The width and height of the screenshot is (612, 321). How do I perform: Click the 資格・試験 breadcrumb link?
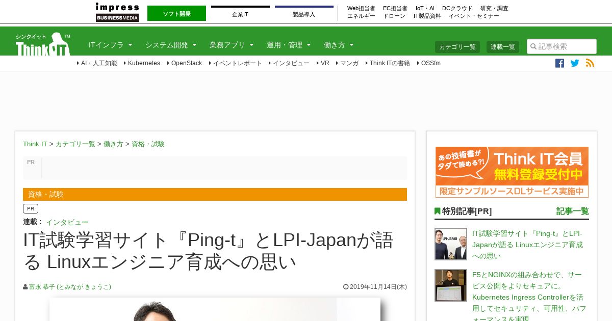[148, 144]
